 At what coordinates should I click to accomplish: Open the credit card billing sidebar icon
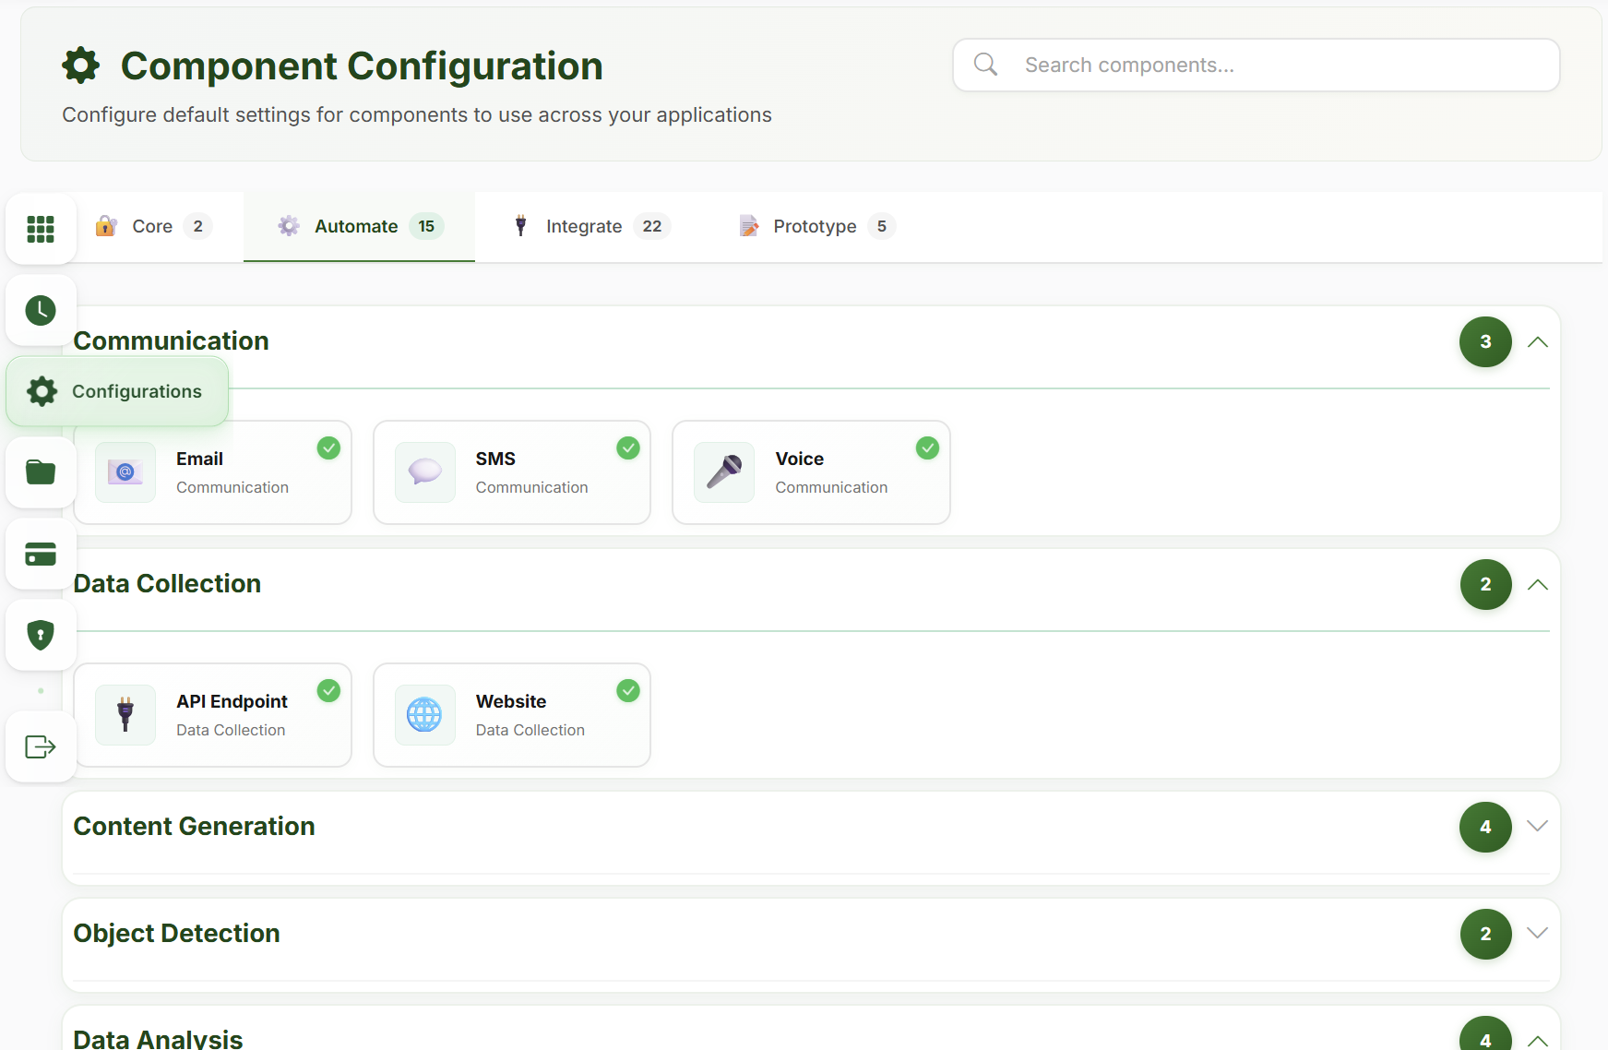click(41, 554)
